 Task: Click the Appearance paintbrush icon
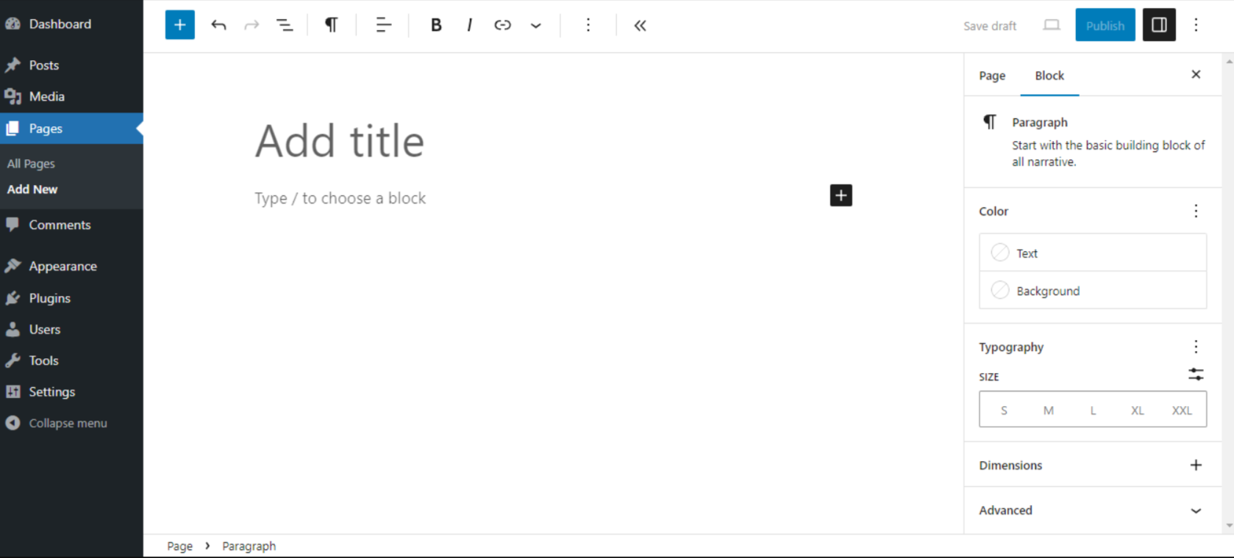coord(13,266)
